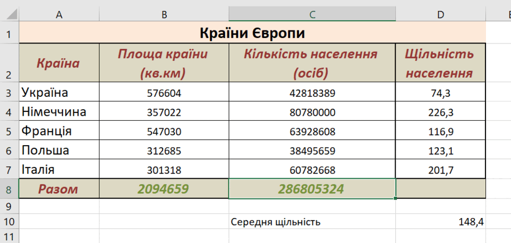The width and height of the screenshot is (511, 243).
Task: Select row 9 header
Action: tap(9, 206)
